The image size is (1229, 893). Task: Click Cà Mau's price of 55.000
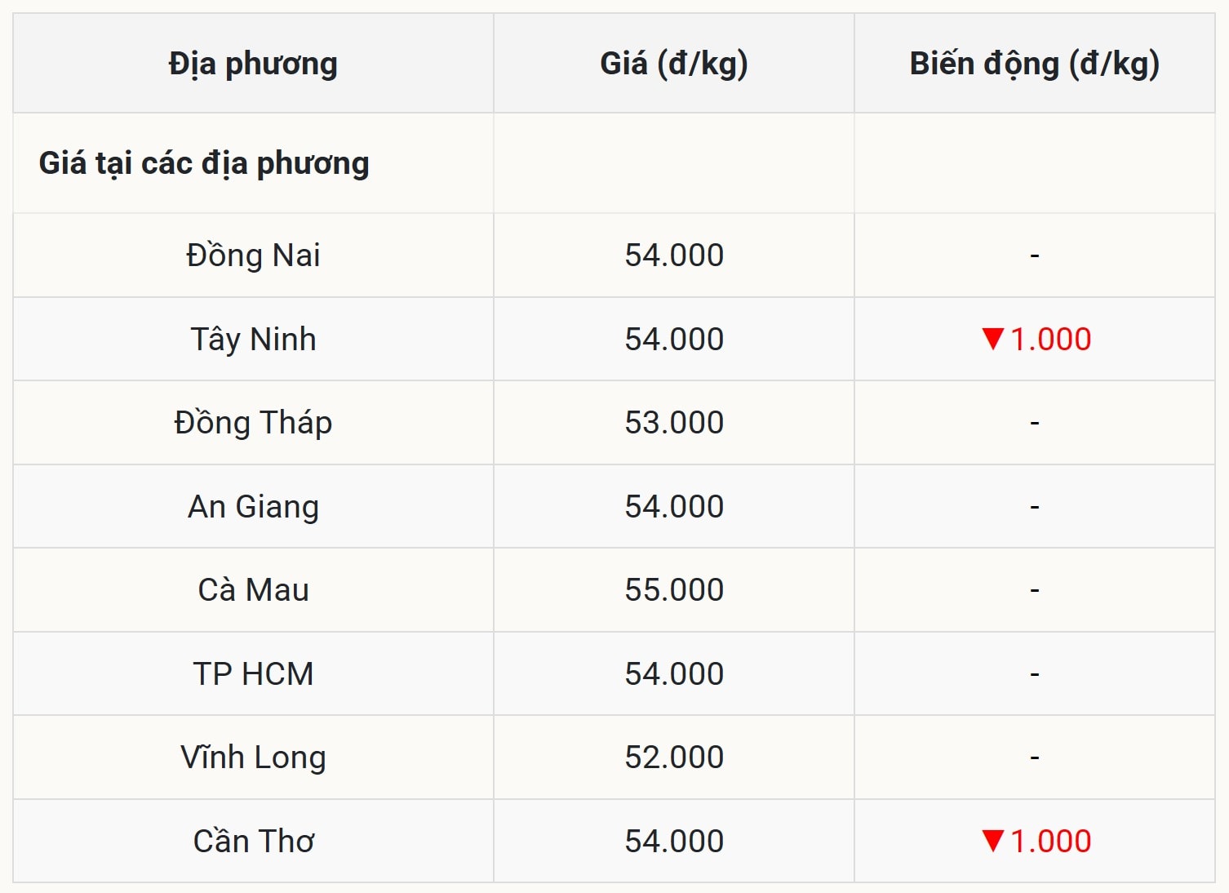674,590
